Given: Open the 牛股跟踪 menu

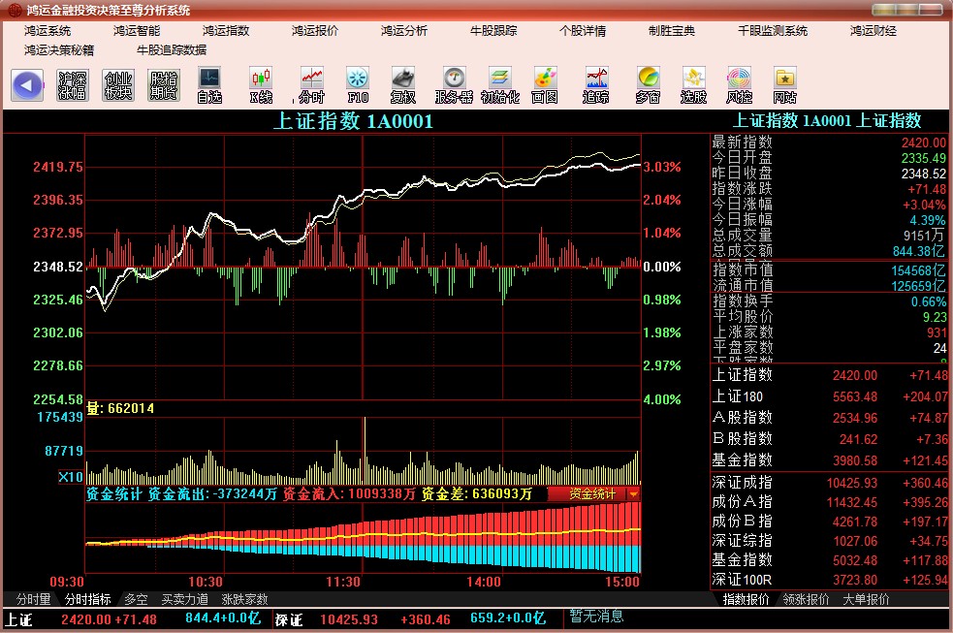Looking at the screenshot, I should click(493, 30).
